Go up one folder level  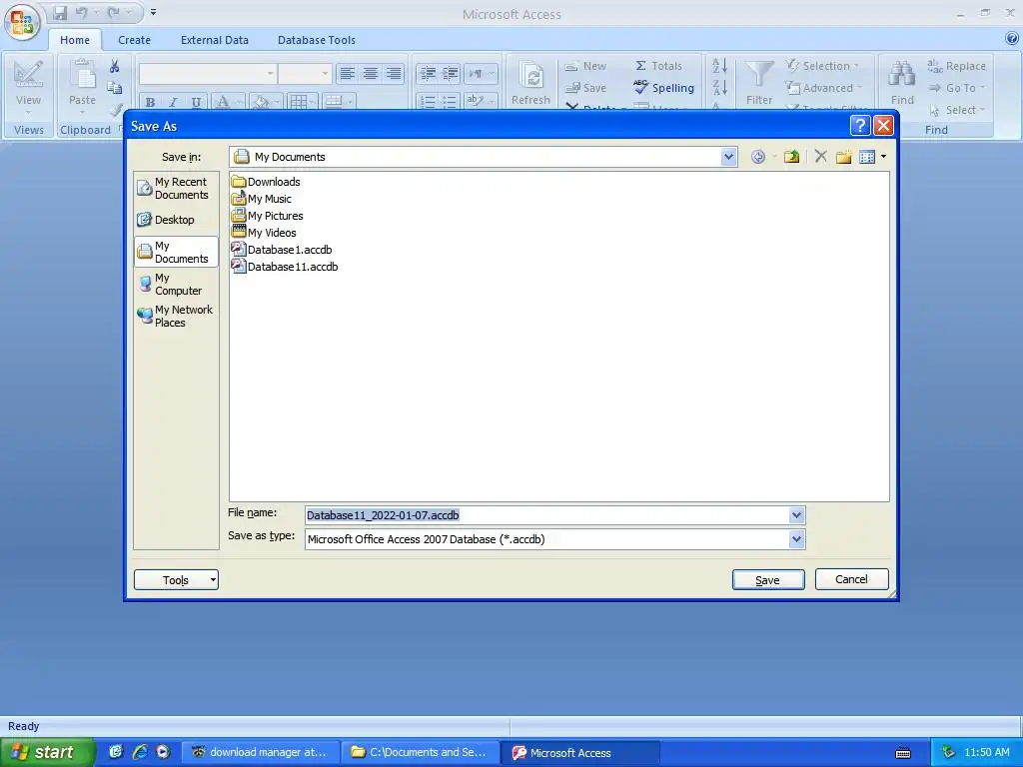791,157
